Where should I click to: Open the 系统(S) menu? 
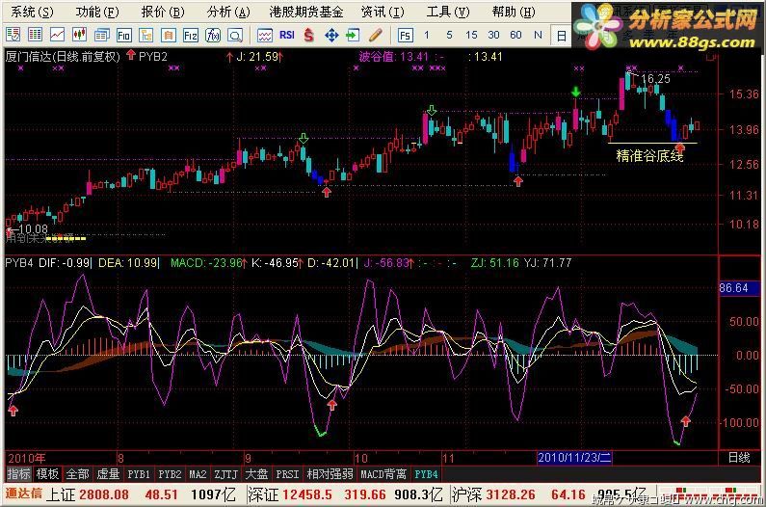[x=32, y=12]
